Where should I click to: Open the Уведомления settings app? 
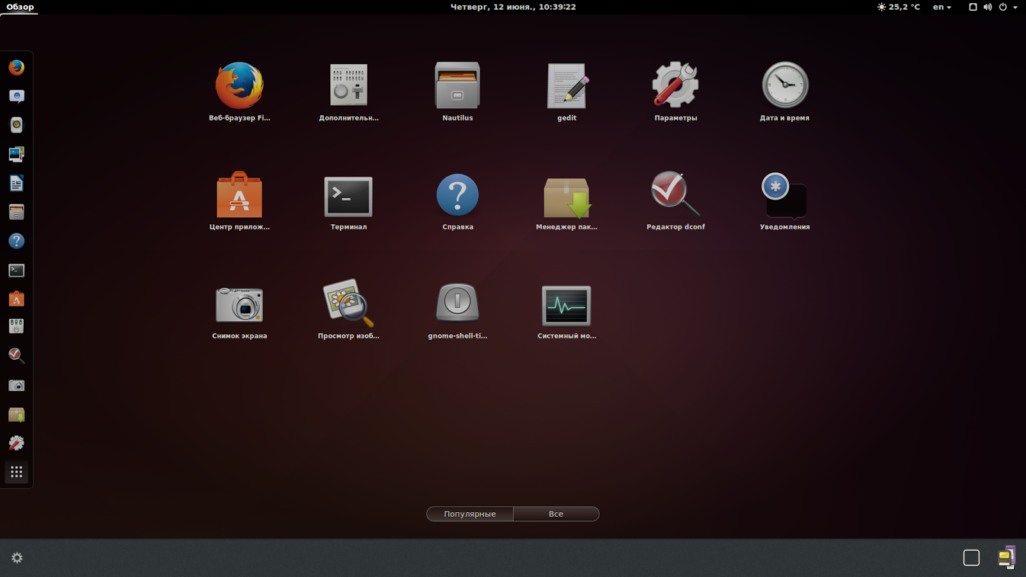pyautogui.click(x=784, y=197)
